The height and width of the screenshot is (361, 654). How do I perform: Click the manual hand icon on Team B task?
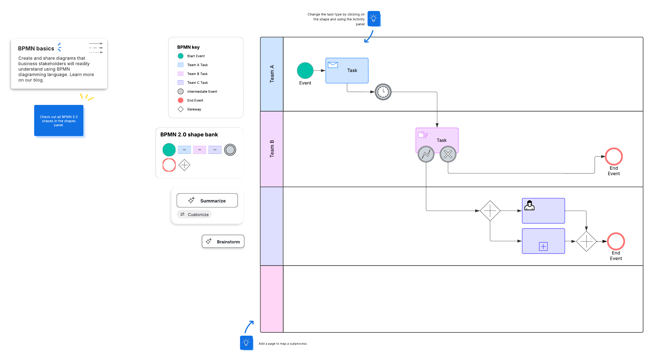(423, 135)
